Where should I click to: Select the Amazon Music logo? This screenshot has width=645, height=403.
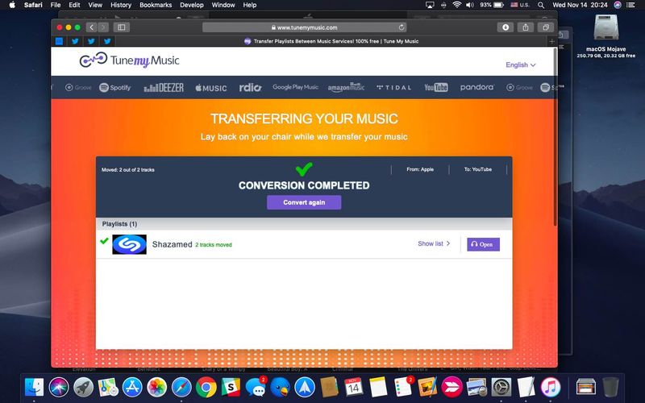coord(346,87)
